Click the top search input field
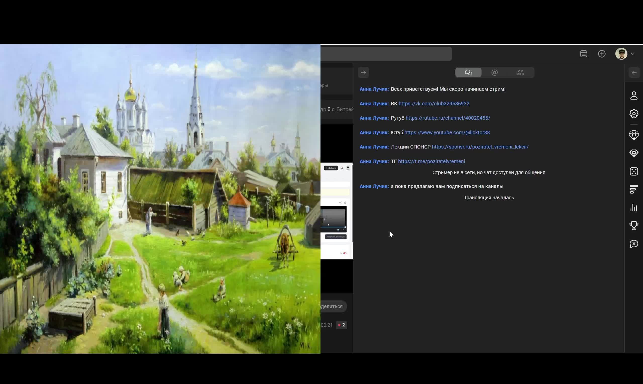643x384 pixels. coord(386,54)
